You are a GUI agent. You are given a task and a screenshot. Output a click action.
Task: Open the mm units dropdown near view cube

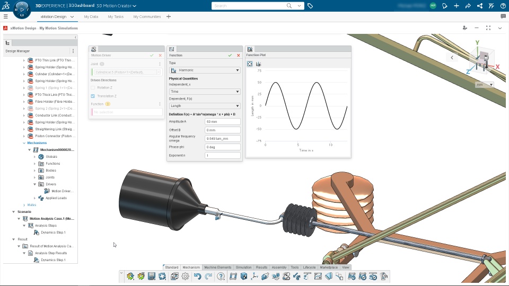484,85
